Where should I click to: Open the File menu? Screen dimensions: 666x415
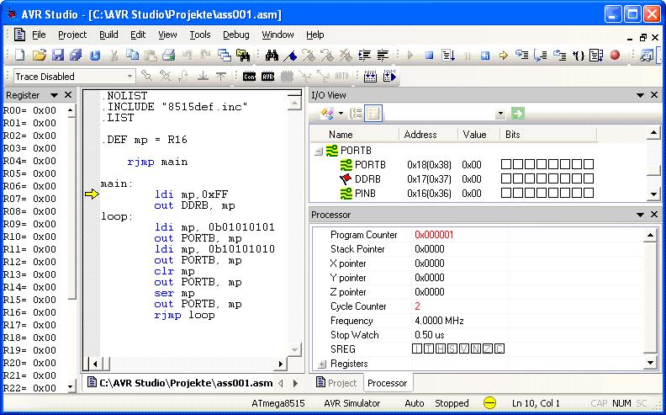(39, 35)
